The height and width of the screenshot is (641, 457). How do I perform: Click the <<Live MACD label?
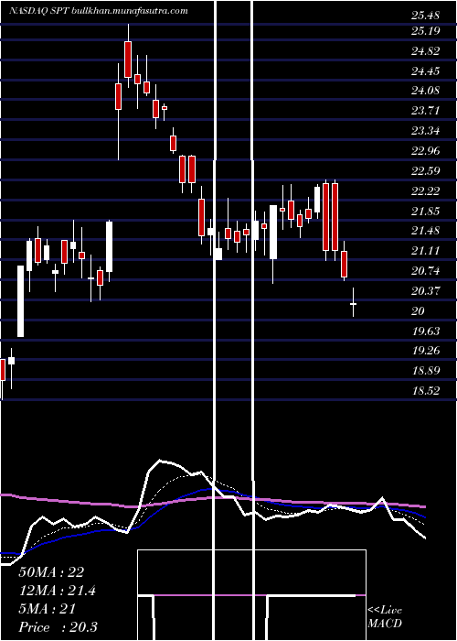click(x=385, y=617)
